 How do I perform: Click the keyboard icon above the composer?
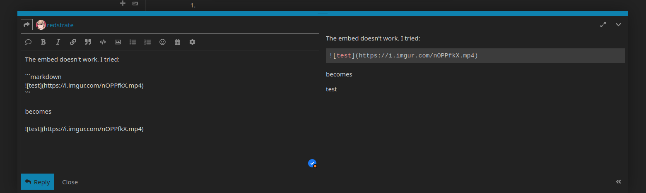coord(135,3)
